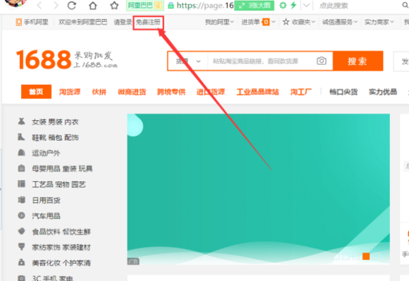Click the icon beside 运动户外

(x=21, y=152)
